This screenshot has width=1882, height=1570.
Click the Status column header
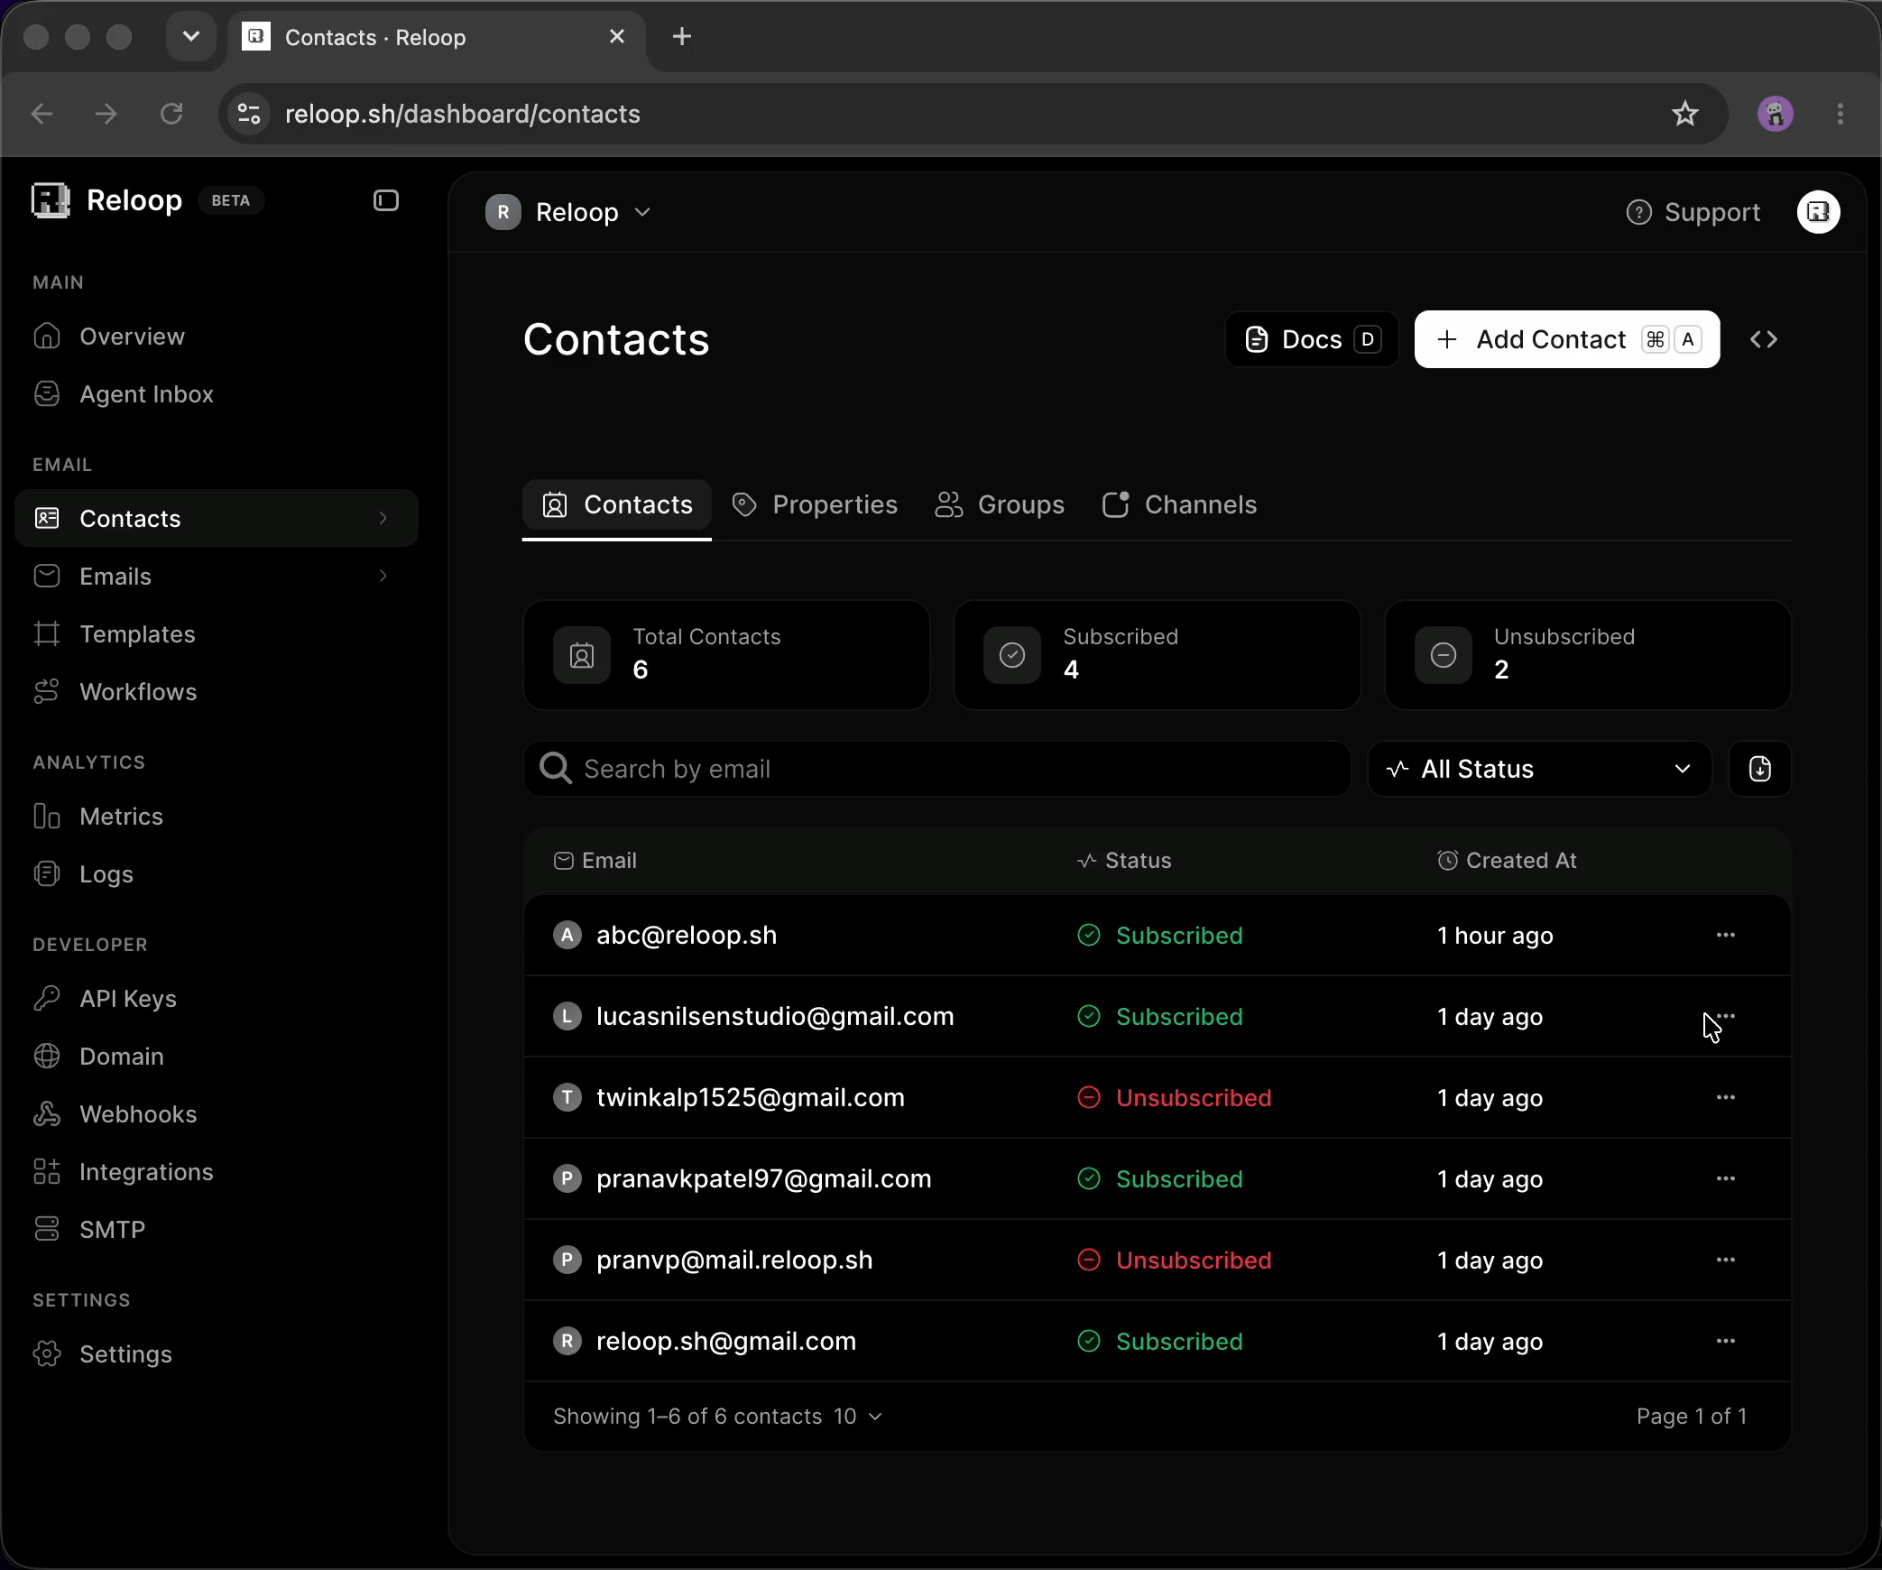pos(1124,861)
